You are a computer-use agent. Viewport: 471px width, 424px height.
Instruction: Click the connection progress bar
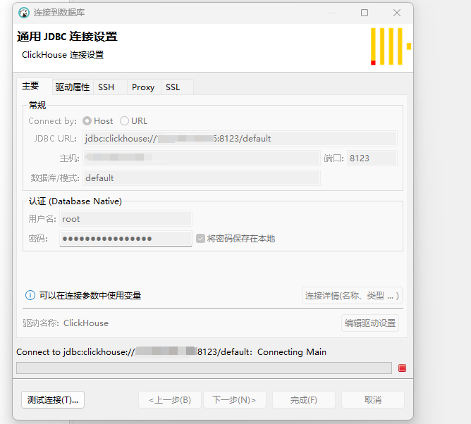[204, 368]
